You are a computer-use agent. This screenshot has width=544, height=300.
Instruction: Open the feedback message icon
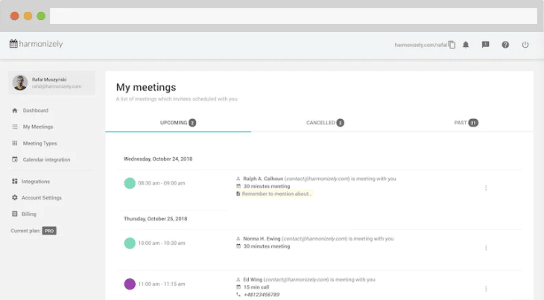[486, 45]
